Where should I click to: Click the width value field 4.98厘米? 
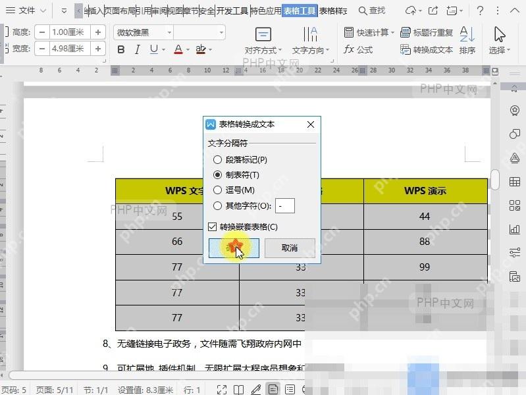click(70, 49)
